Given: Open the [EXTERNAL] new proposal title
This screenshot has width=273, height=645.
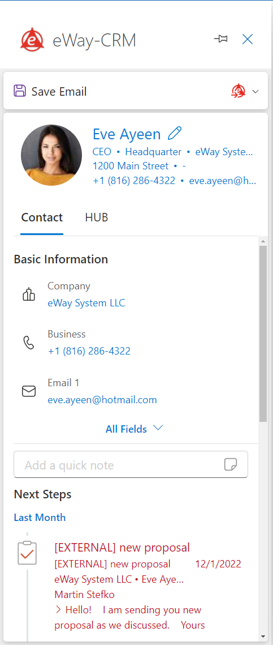Looking at the screenshot, I should tap(122, 548).
